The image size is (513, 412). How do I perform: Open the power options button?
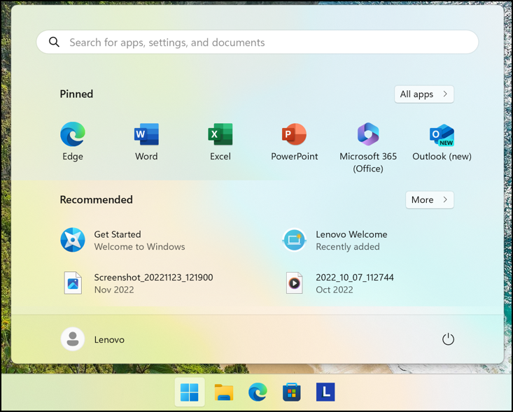coord(448,339)
